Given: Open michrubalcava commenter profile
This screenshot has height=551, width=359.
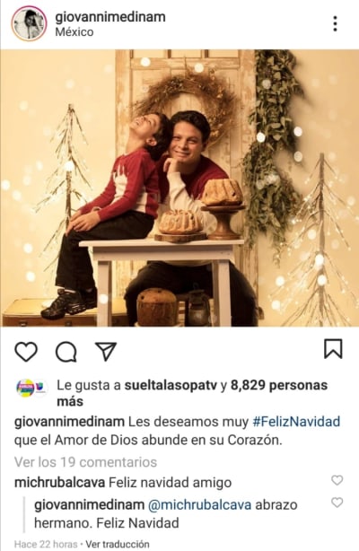Looking at the screenshot, I should [59, 483].
